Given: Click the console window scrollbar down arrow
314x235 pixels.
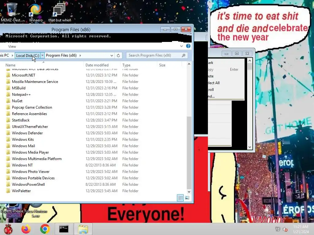Looking at the screenshot, I should [x=250, y=147].
